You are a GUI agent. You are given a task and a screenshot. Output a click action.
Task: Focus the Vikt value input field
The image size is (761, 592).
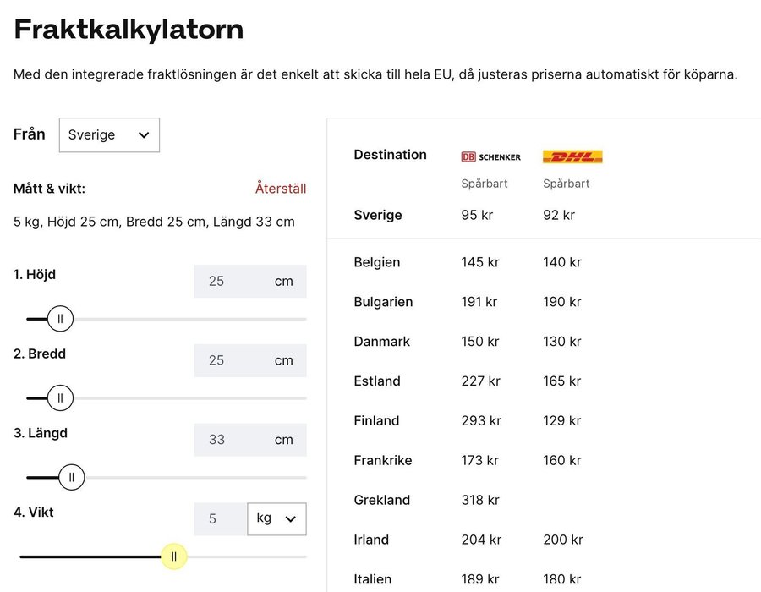pyautogui.click(x=218, y=518)
